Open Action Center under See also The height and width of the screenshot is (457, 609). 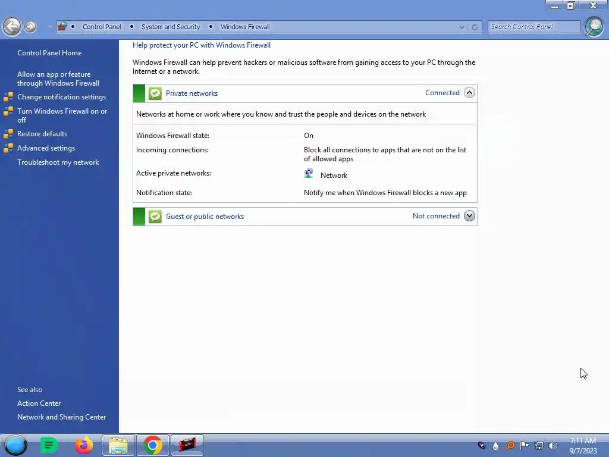point(39,403)
